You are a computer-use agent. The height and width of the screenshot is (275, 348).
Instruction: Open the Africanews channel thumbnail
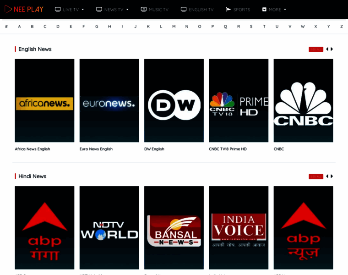click(x=44, y=100)
